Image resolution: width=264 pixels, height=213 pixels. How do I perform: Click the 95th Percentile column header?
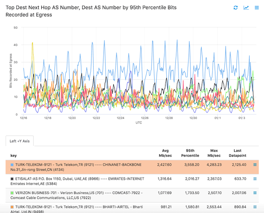(x=190, y=153)
